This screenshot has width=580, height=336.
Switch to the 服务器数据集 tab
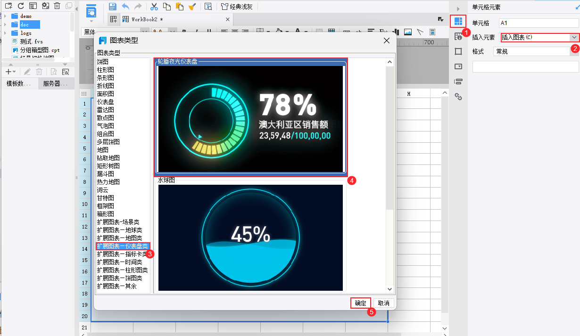click(x=56, y=84)
